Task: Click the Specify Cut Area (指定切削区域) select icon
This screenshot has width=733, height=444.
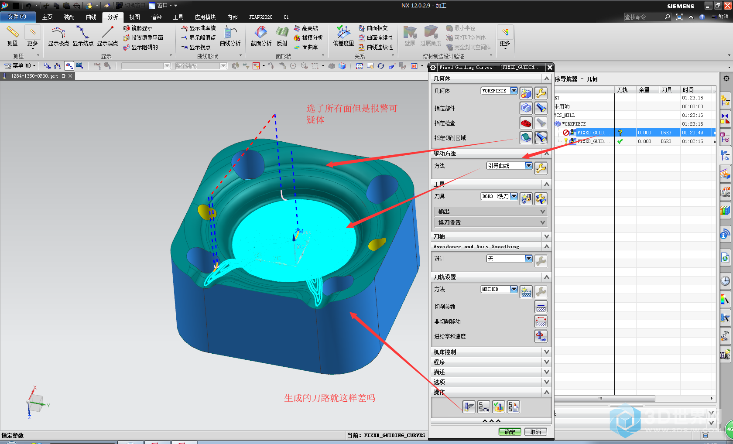Action: click(x=526, y=138)
